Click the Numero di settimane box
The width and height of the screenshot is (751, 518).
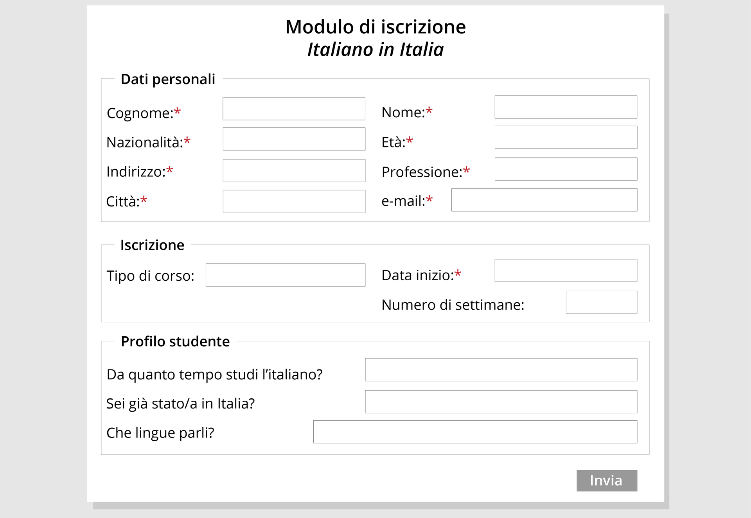click(601, 302)
